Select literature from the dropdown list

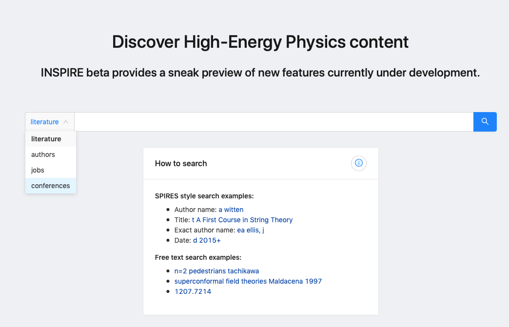pos(46,139)
